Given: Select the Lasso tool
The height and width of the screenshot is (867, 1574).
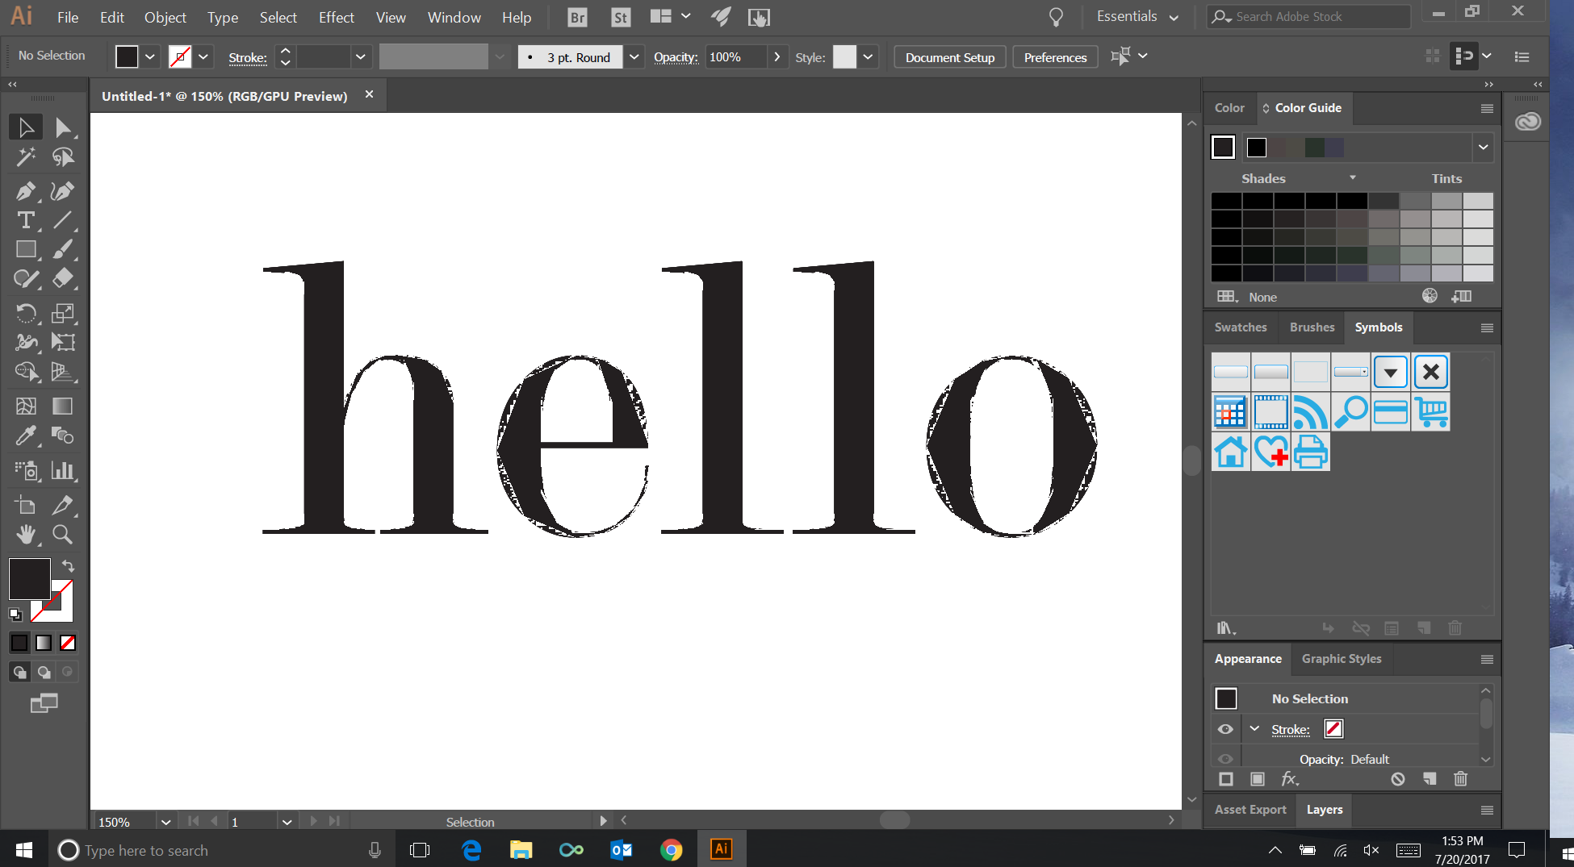Looking at the screenshot, I should [x=63, y=156].
